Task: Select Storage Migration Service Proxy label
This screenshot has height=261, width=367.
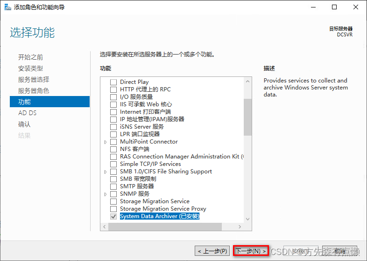Action: point(163,209)
